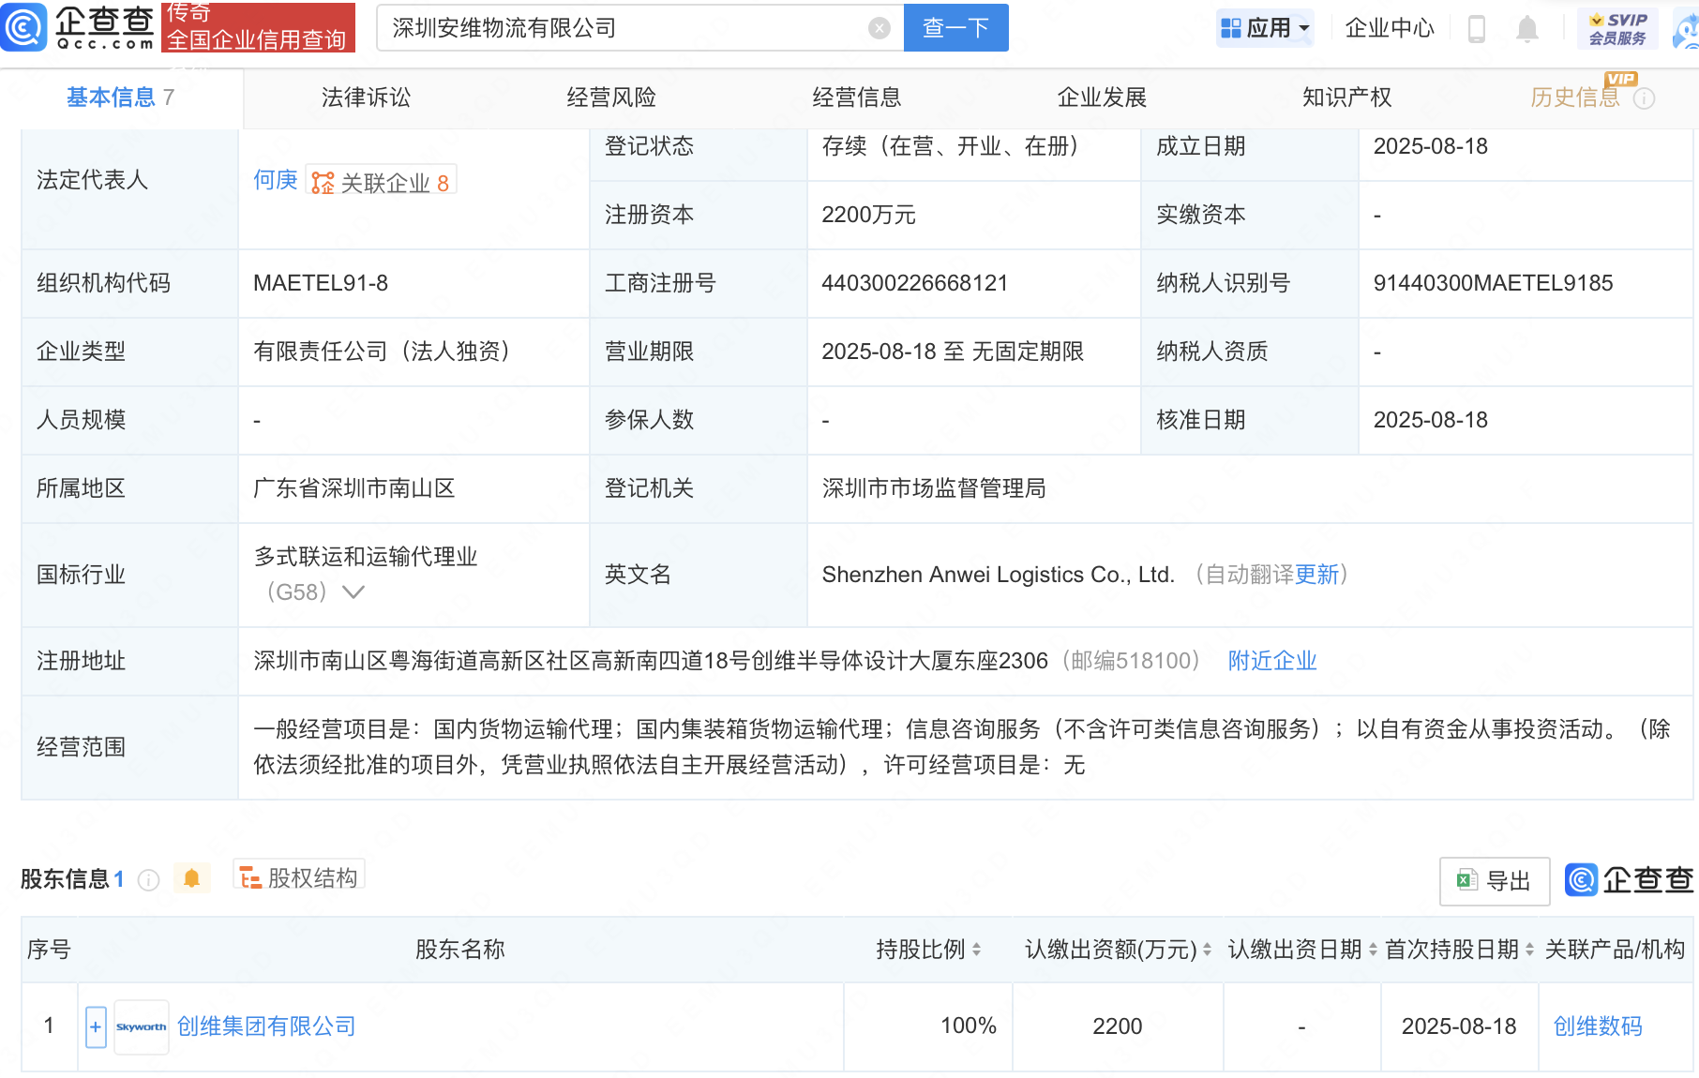Open the mobile phone app icon
This screenshot has width=1699, height=1078.
[1476, 29]
